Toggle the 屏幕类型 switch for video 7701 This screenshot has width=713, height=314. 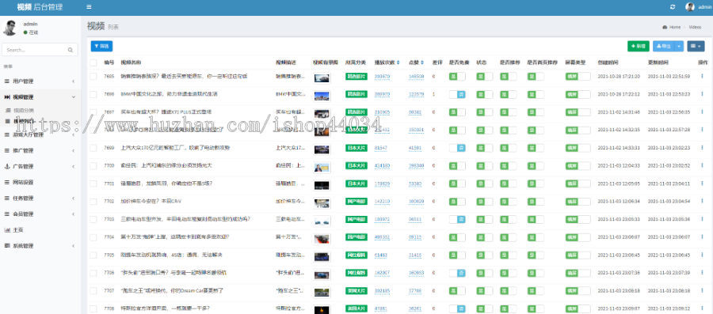(578, 183)
